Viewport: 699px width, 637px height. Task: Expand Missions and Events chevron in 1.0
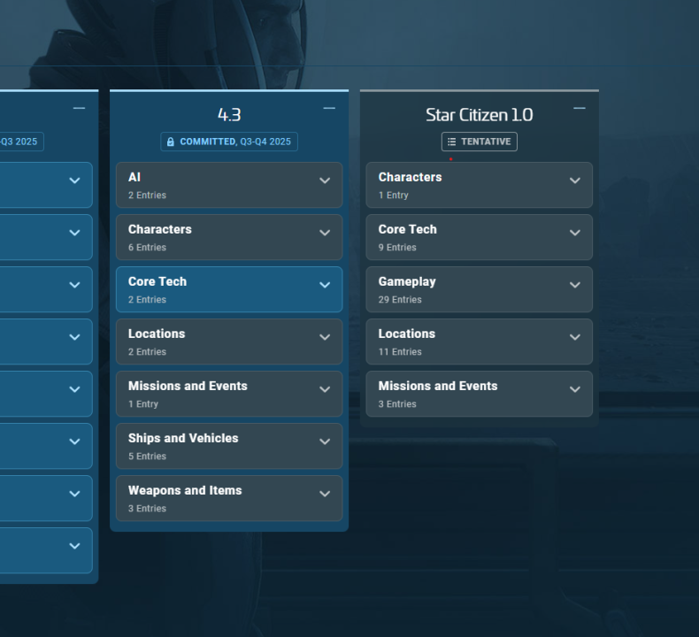(575, 389)
